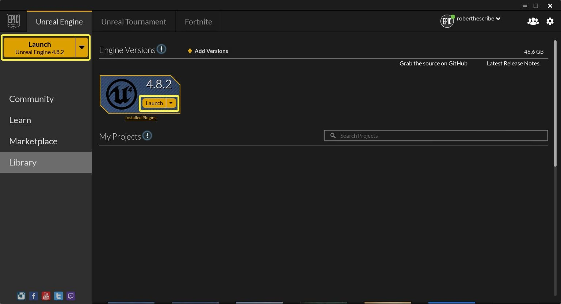Open the roberthescribe account dropdown
The image size is (561, 304).
[x=478, y=19]
